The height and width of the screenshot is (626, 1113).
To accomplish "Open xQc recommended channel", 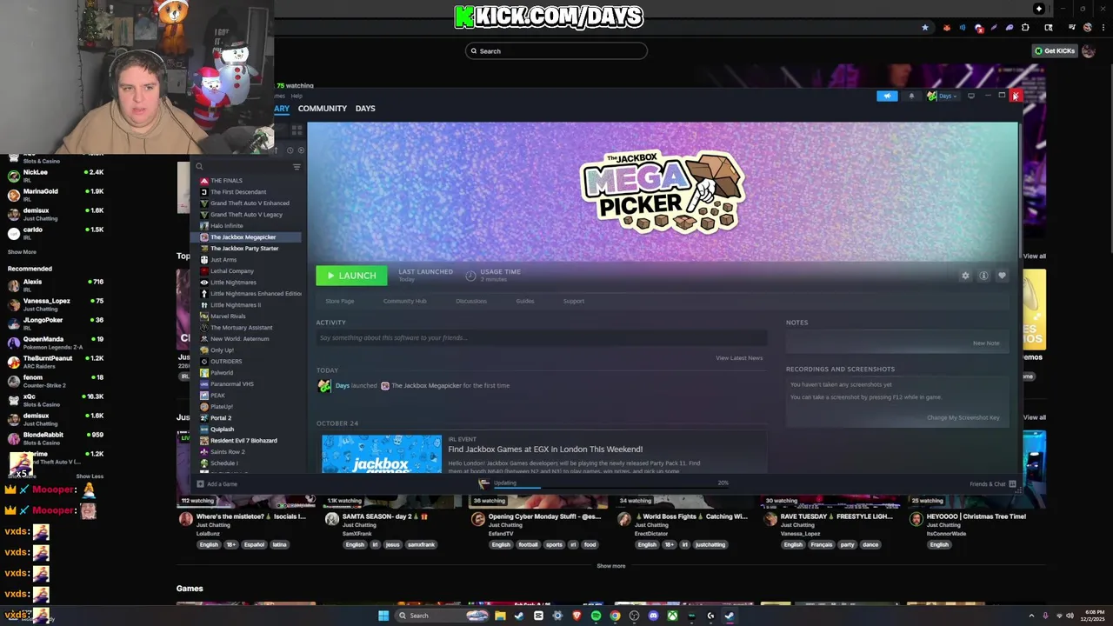I will tap(56, 400).
